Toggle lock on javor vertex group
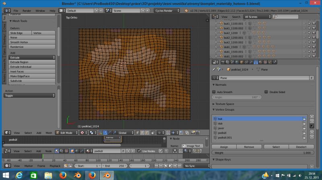This screenshot has width=322, height=180. point(304,128)
